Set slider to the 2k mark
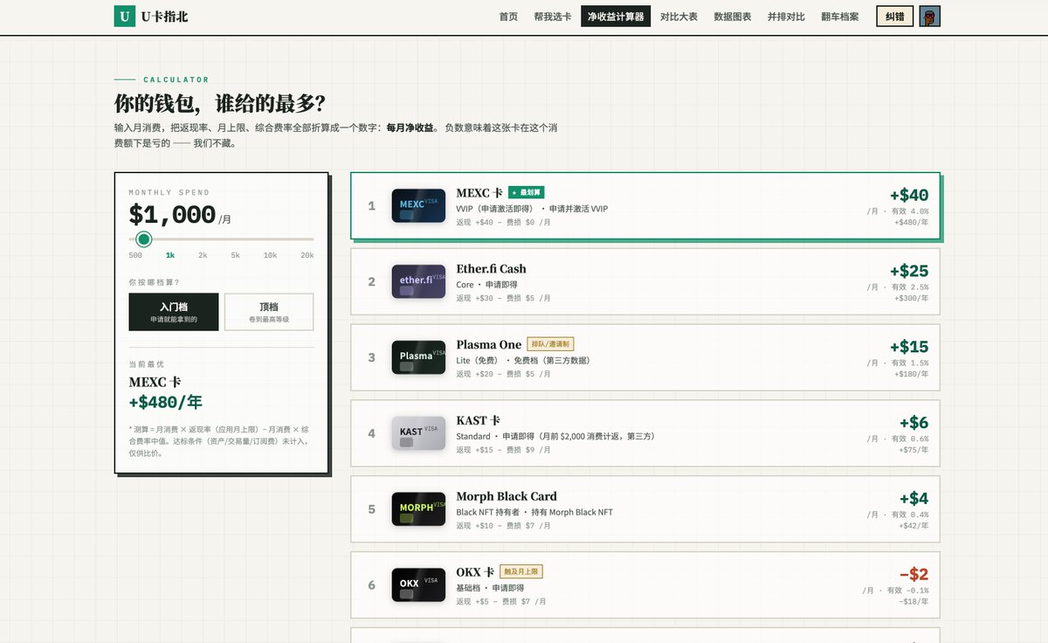The width and height of the screenshot is (1048, 643). point(203,255)
